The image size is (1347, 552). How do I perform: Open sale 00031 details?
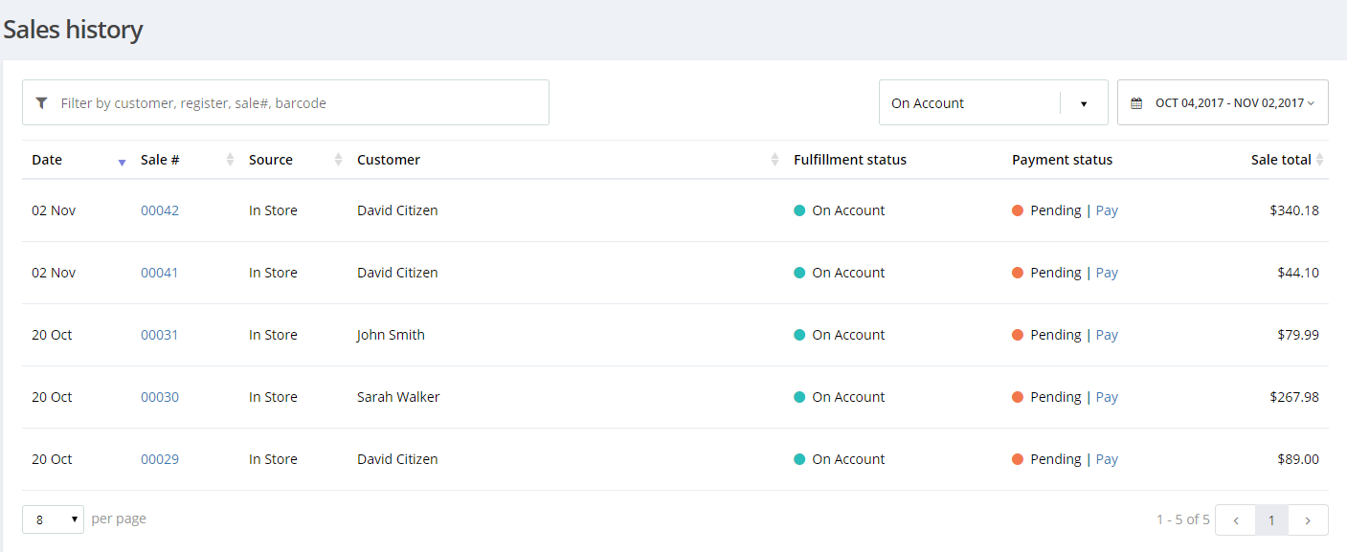(x=160, y=335)
